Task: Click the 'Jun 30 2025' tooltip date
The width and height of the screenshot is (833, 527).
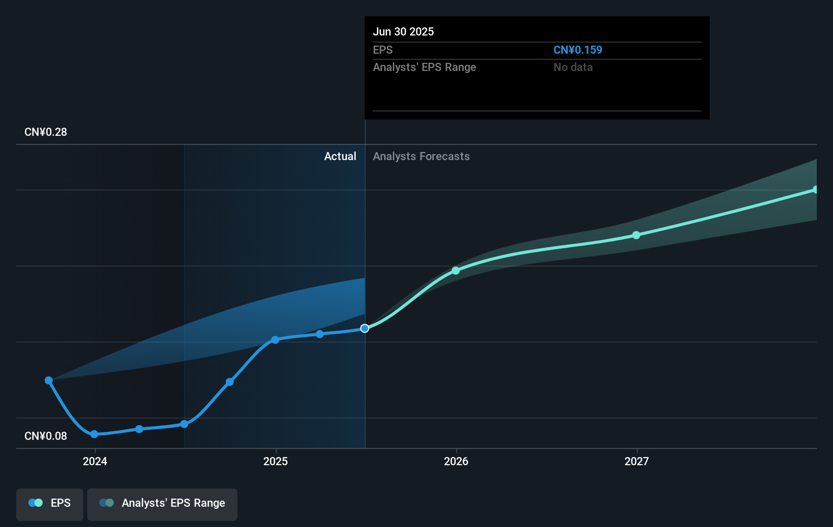Action: tap(403, 32)
